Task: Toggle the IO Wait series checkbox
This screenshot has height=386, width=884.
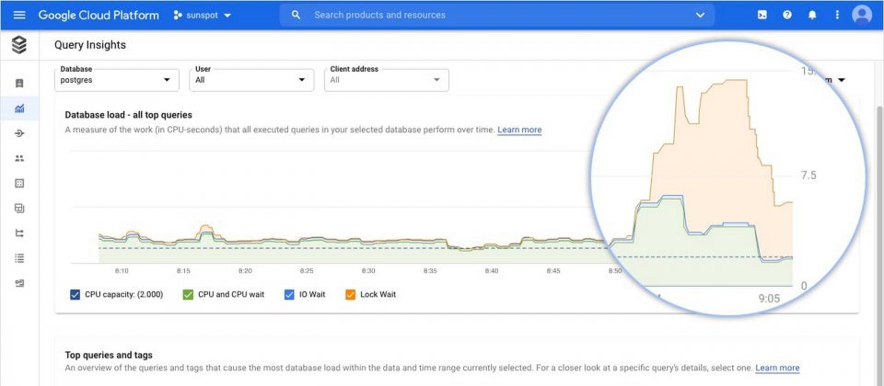Action: [290, 294]
